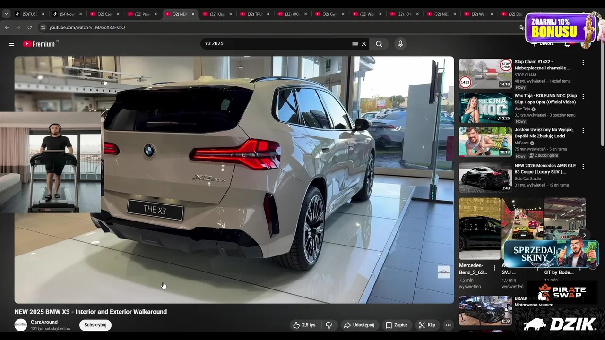Reload the page in browser
The image size is (605, 340).
pyautogui.click(x=29, y=27)
